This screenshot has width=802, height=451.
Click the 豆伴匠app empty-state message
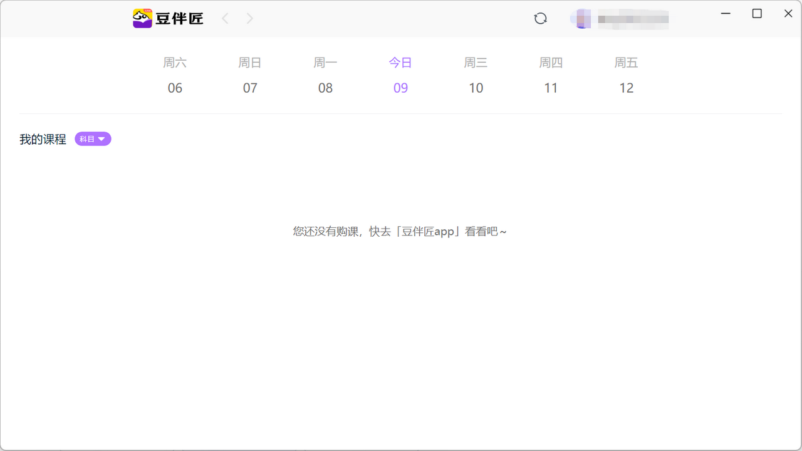(x=399, y=231)
